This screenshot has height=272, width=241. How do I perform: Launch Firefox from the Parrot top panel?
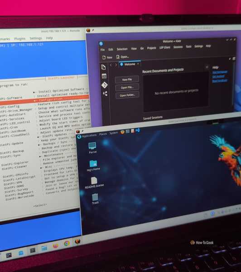[x=122, y=132]
